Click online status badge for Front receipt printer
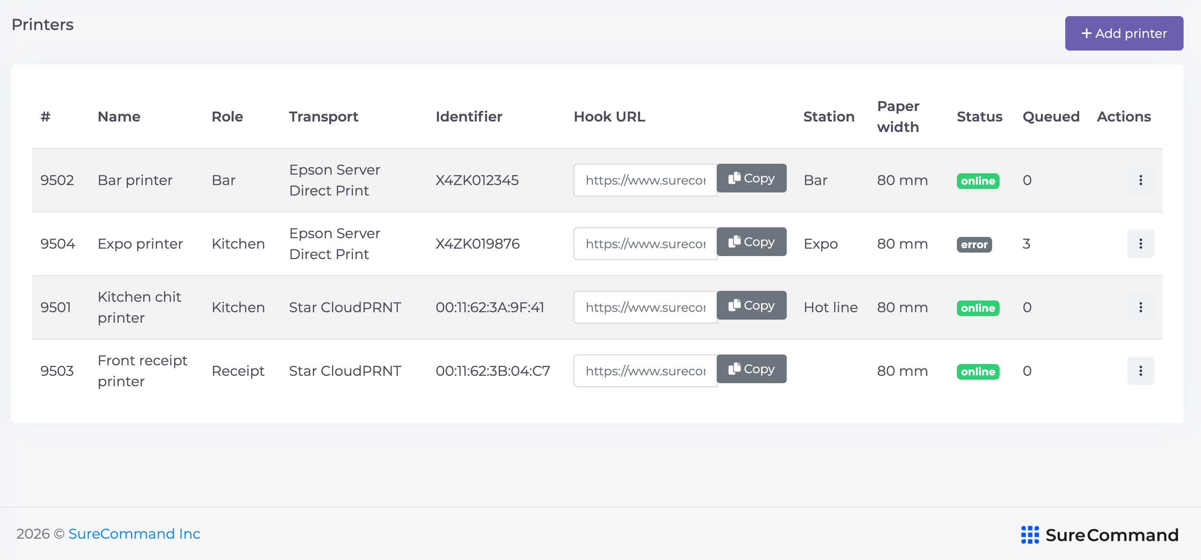Image resolution: width=1201 pixels, height=560 pixels. click(978, 371)
